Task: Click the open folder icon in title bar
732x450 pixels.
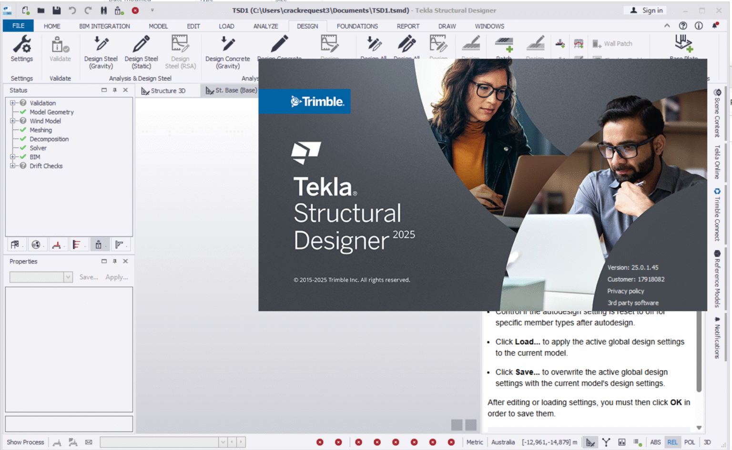Action: pos(41,10)
